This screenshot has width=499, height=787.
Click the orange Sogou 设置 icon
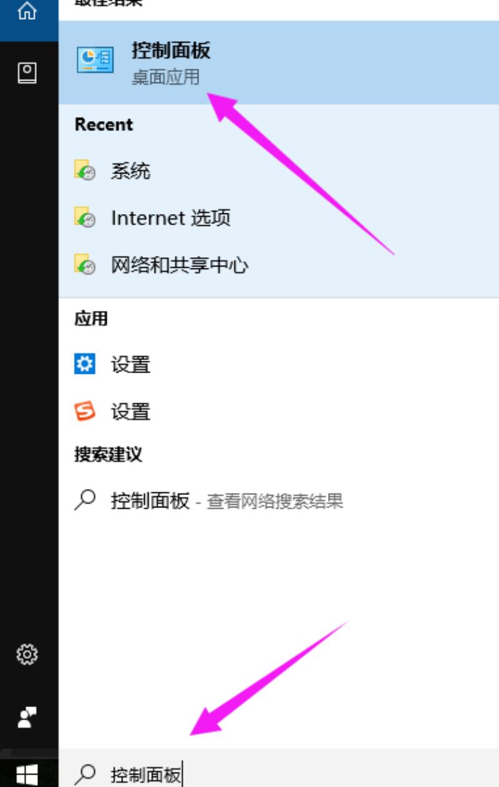85,411
